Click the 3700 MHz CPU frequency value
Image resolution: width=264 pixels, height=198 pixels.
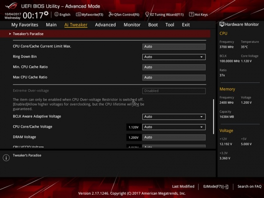227,47
